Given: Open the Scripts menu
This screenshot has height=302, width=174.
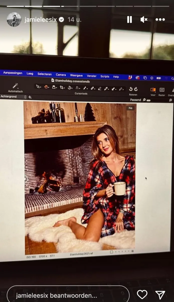Looking at the screenshot, I should [105, 76].
